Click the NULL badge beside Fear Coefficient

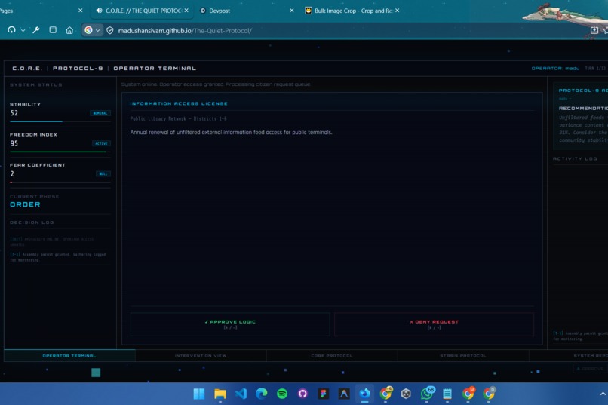[x=103, y=173]
